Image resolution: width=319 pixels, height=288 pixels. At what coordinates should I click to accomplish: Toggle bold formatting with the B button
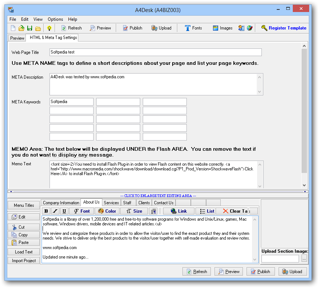point(46,211)
